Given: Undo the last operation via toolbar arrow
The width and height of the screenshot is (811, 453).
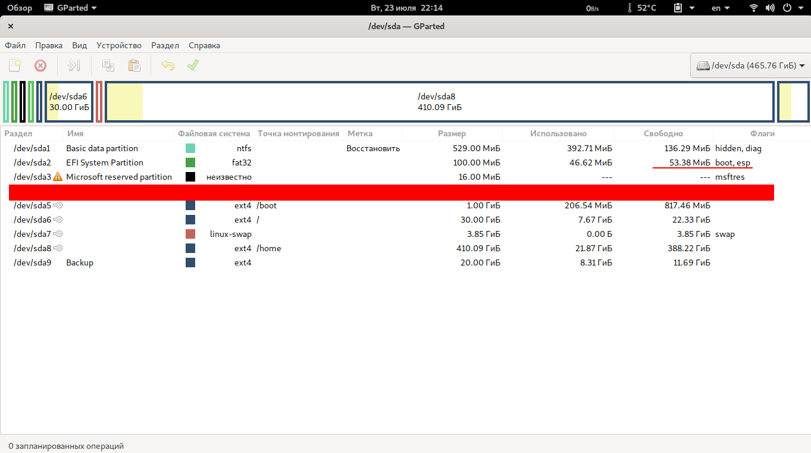Looking at the screenshot, I should click(x=168, y=65).
